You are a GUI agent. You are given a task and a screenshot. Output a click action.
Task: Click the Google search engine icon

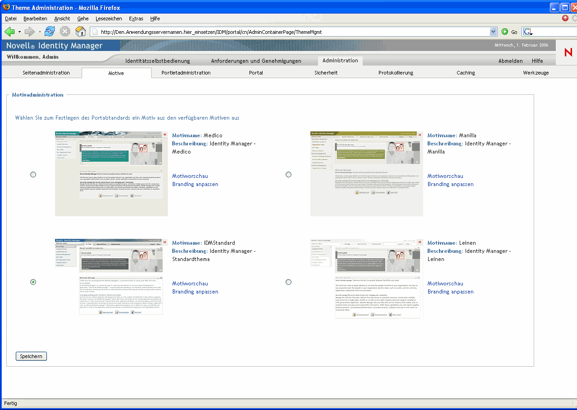click(528, 32)
